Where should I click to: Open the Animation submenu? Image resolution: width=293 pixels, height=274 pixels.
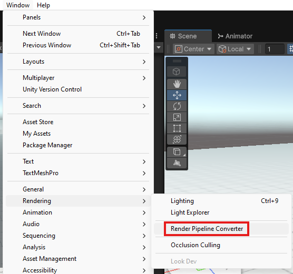[78, 212]
